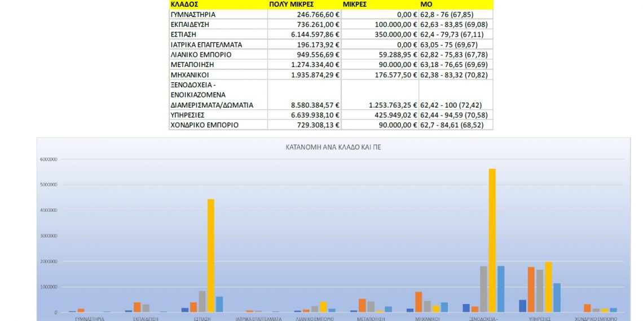Select the orange bar in ΜΕΤΑΠΟΙΗΣΗ group
The image size is (643, 321).
click(362, 305)
